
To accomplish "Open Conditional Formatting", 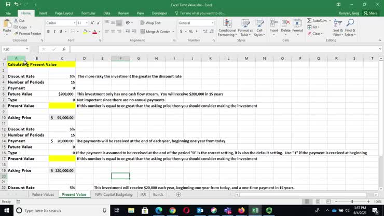I will click(227, 28).
